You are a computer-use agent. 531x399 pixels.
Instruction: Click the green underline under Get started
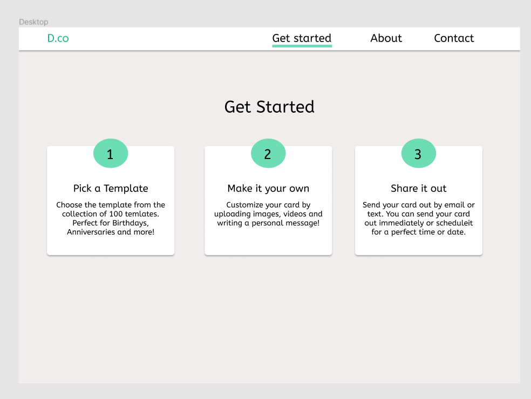point(302,46)
